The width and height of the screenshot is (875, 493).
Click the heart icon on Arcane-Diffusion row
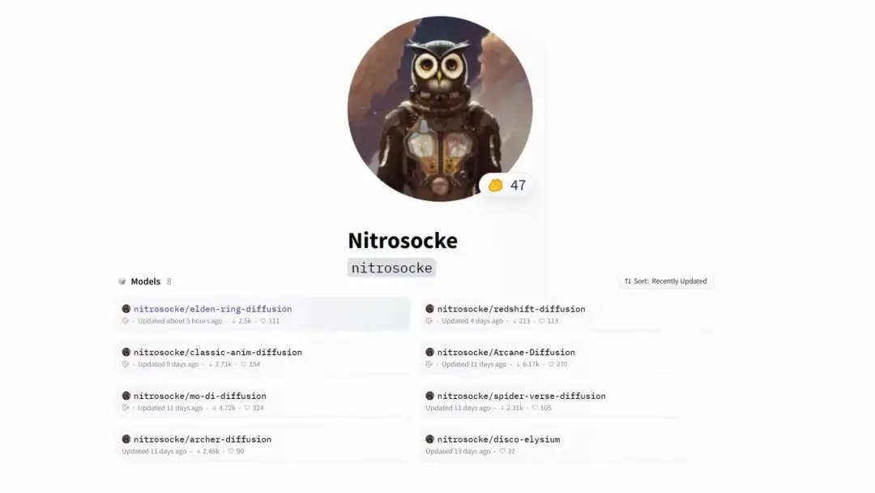coord(551,364)
